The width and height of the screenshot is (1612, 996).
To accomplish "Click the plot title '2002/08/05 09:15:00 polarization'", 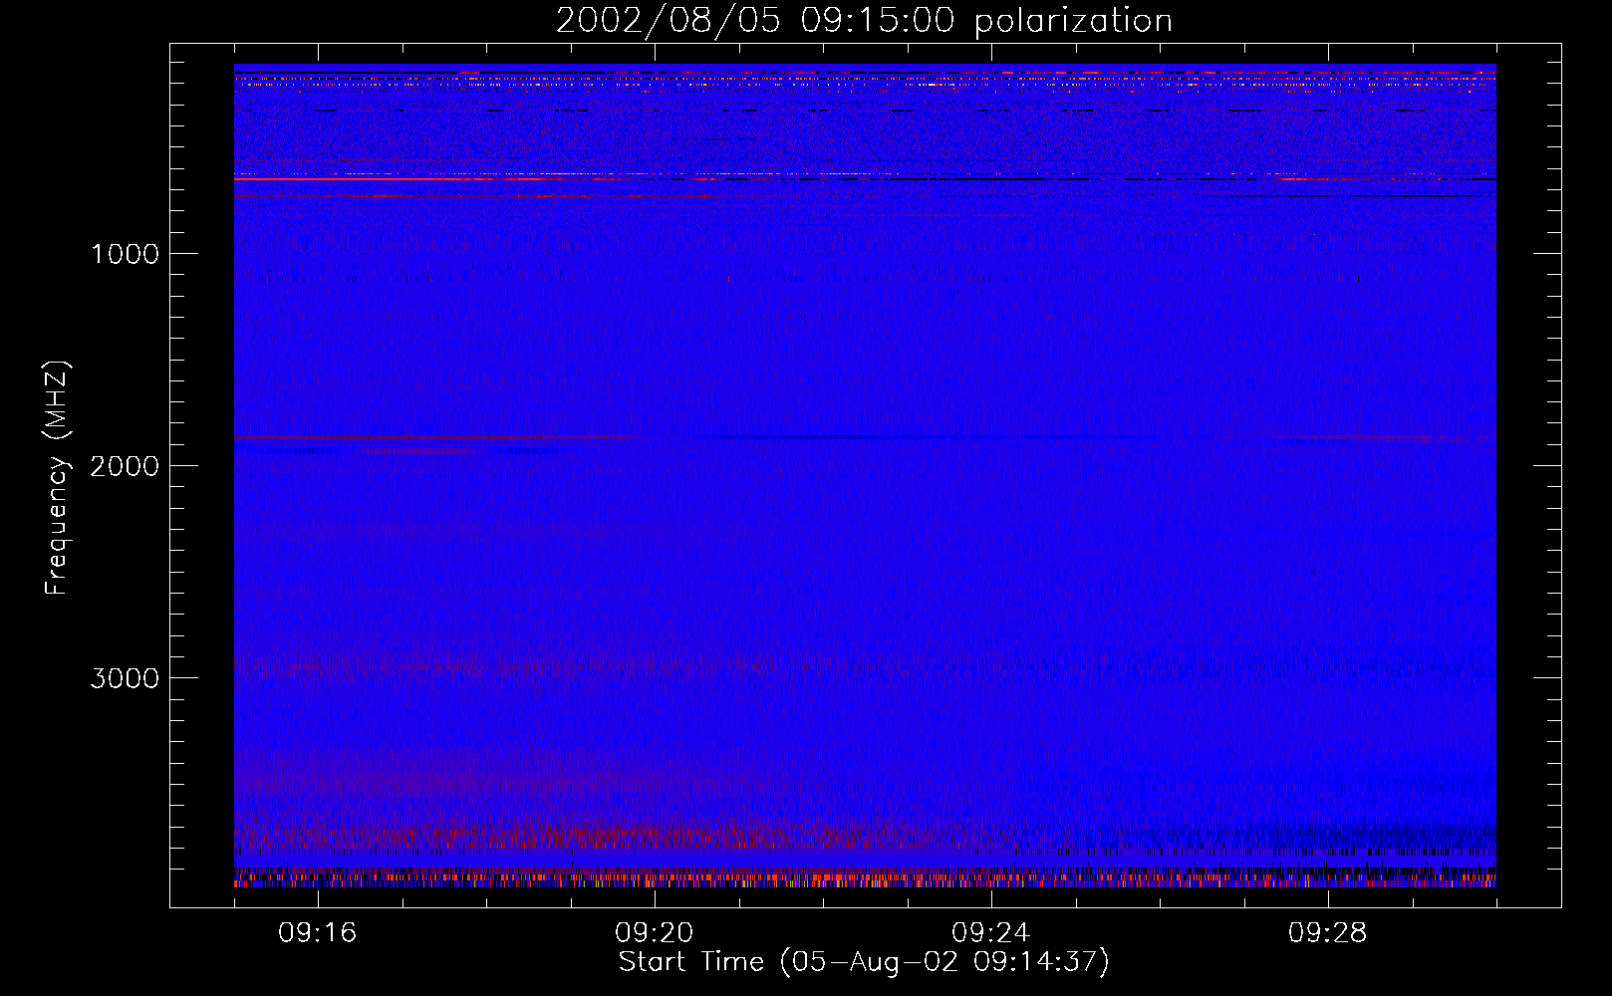I will pos(864,21).
